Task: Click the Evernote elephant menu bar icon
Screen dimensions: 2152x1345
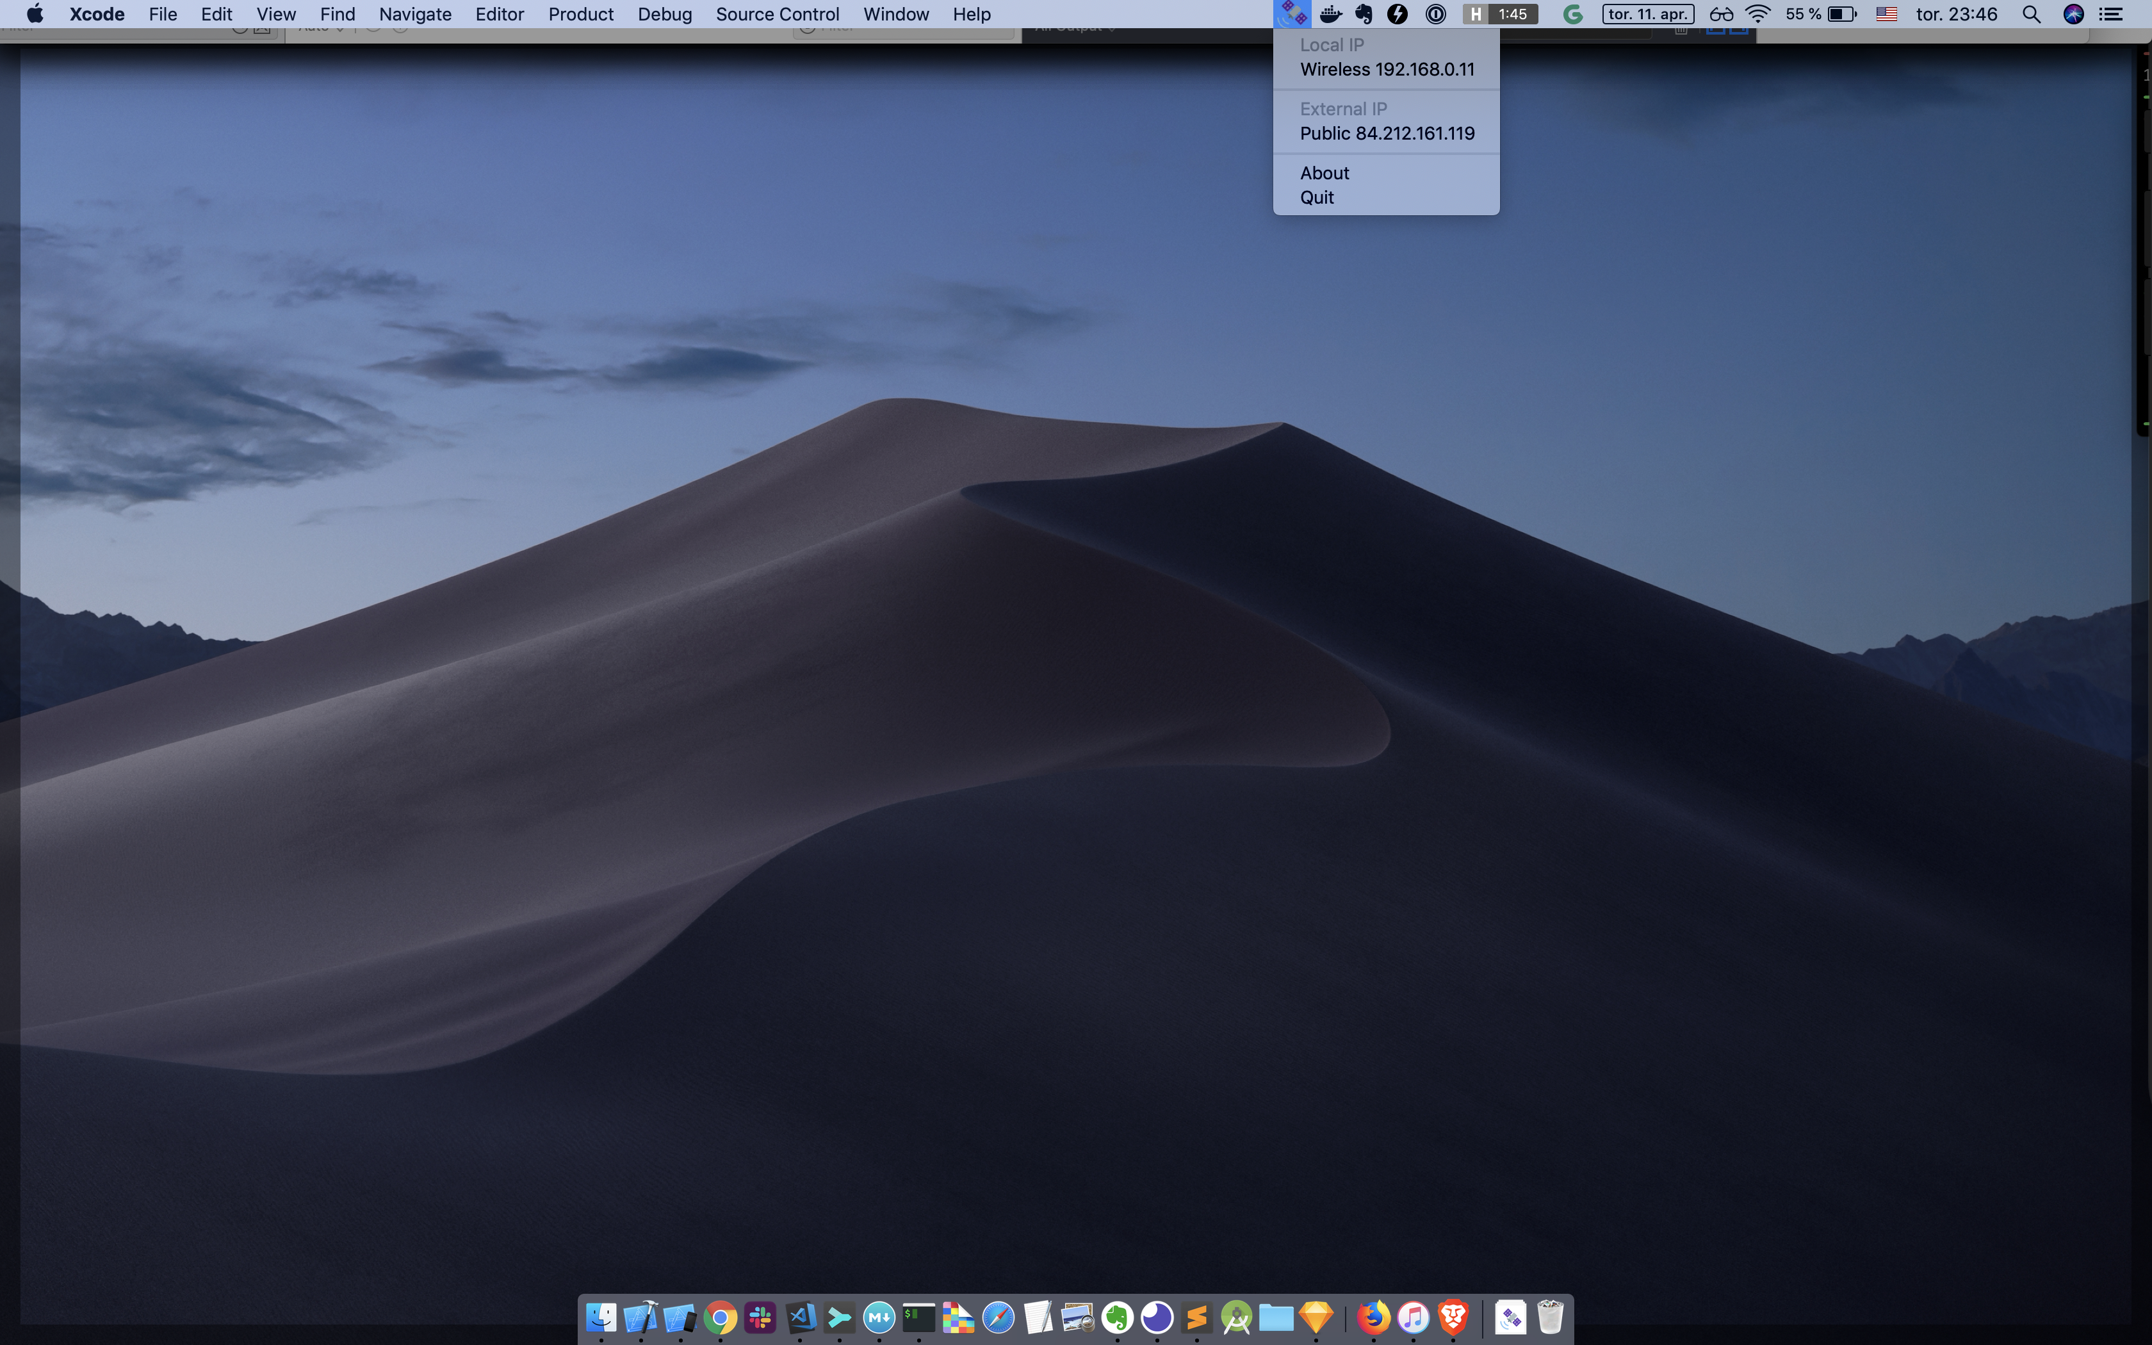Action: [x=1363, y=14]
